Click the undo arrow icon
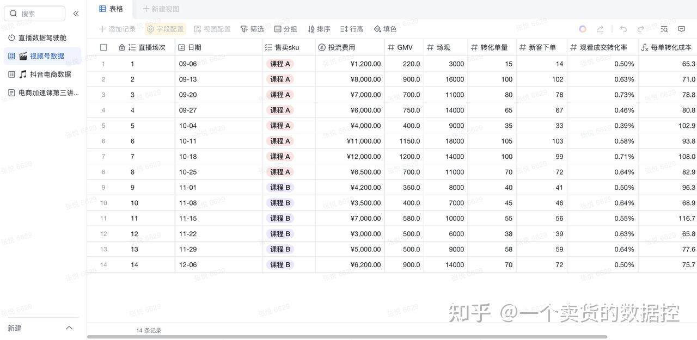The height and width of the screenshot is (340, 697). (623, 29)
